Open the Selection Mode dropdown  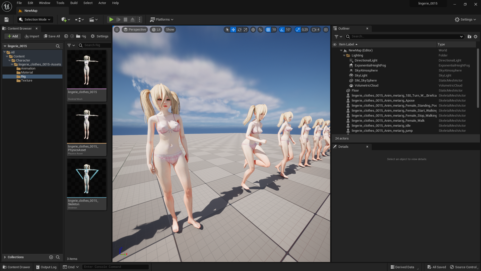click(x=35, y=20)
